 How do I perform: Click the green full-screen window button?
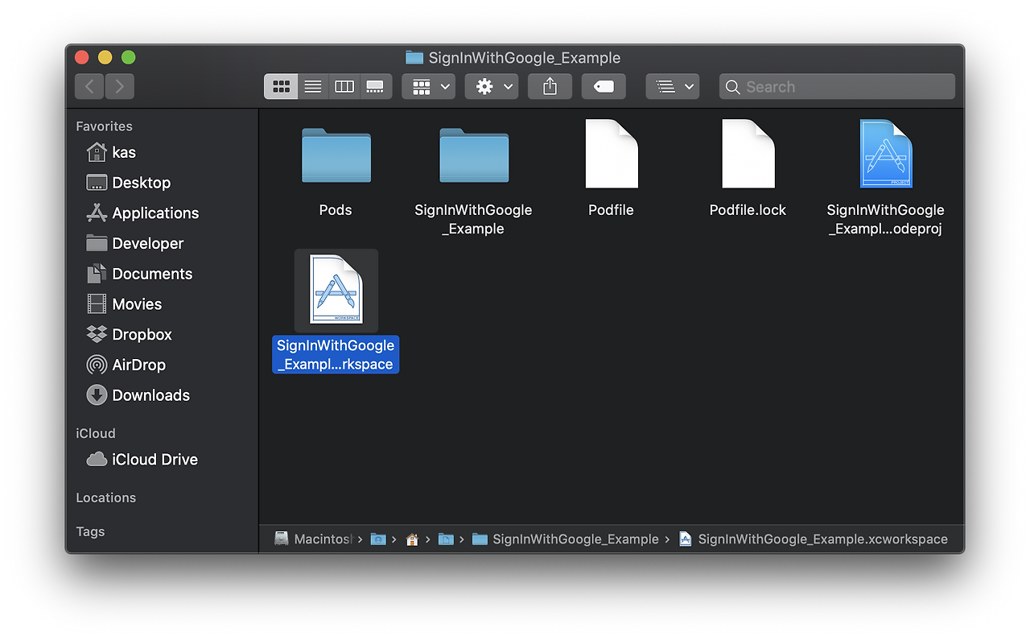pyautogui.click(x=129, y=57)
